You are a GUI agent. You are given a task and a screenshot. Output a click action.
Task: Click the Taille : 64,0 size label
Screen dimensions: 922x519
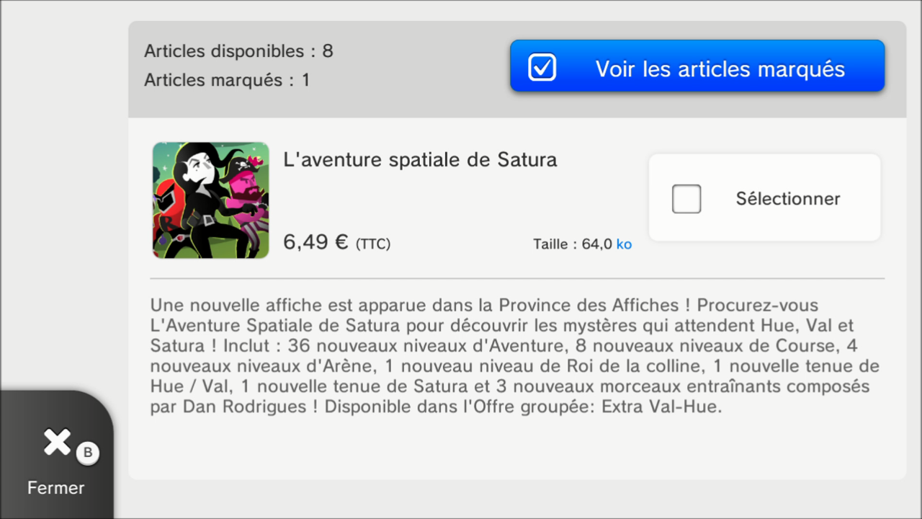tap(573, 244)
